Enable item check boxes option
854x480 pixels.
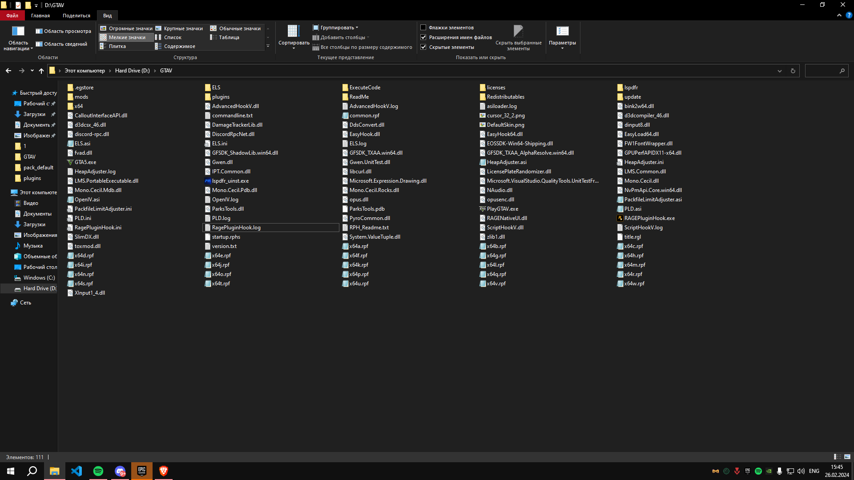click(x=423, y=28)
